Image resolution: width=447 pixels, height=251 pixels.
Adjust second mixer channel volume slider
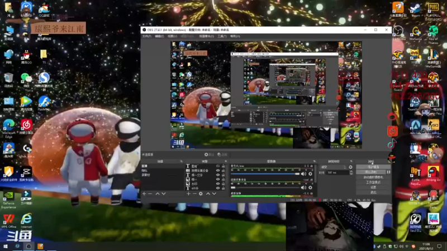[x=265, y=187]
